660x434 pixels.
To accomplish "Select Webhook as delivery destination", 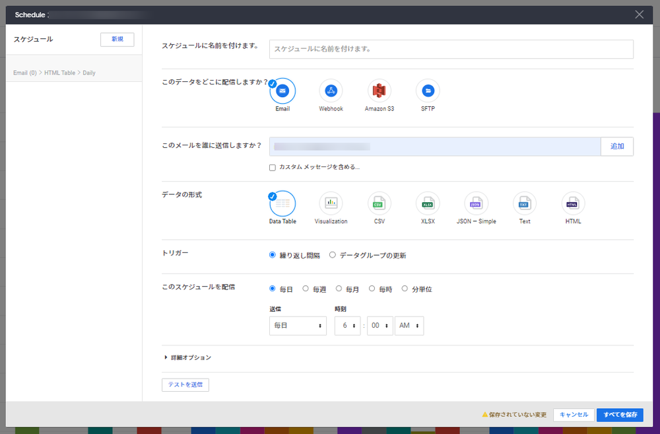I will pos(331,91).
